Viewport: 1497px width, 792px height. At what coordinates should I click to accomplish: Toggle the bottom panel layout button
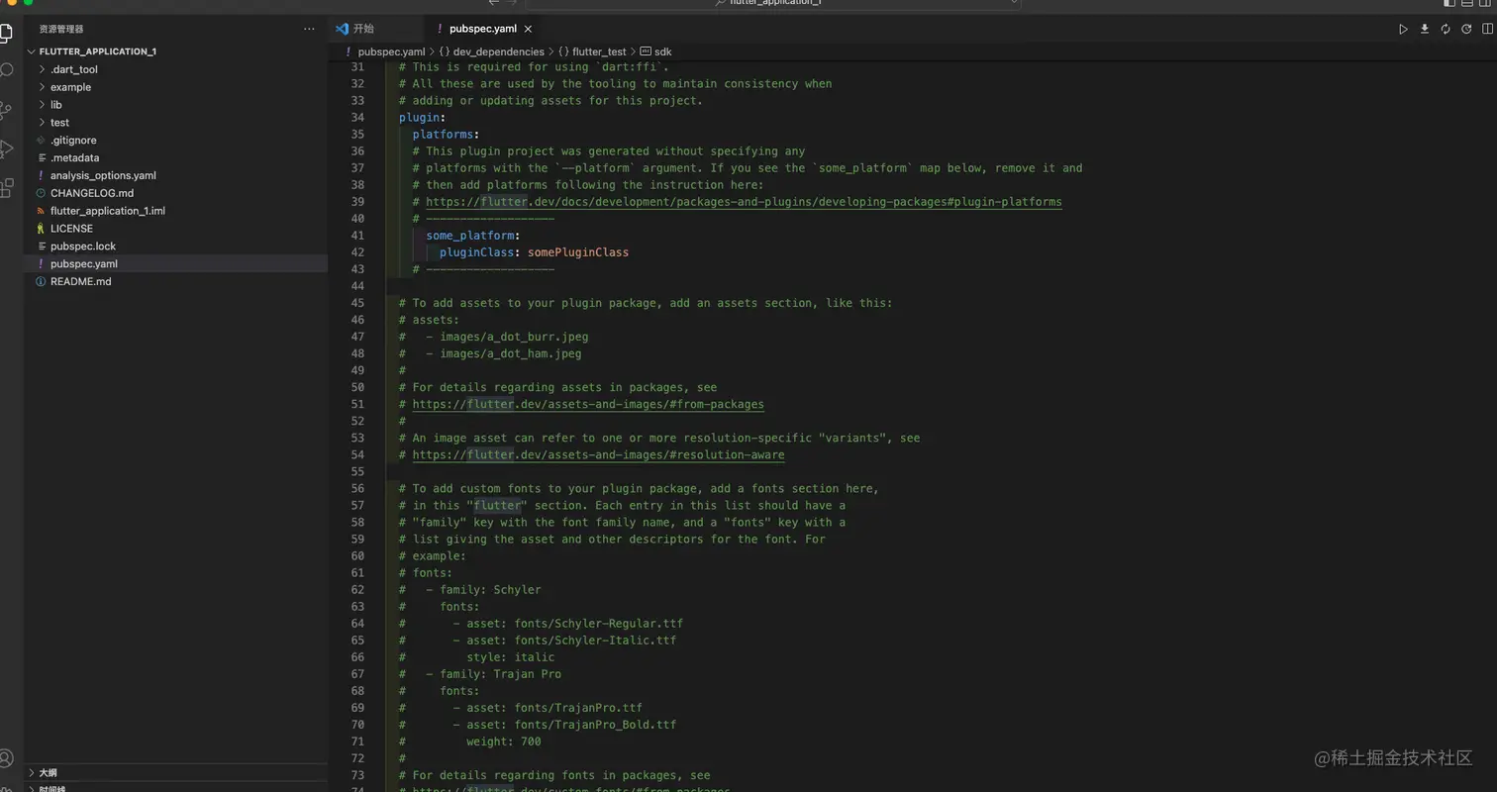coord(1468,3)
